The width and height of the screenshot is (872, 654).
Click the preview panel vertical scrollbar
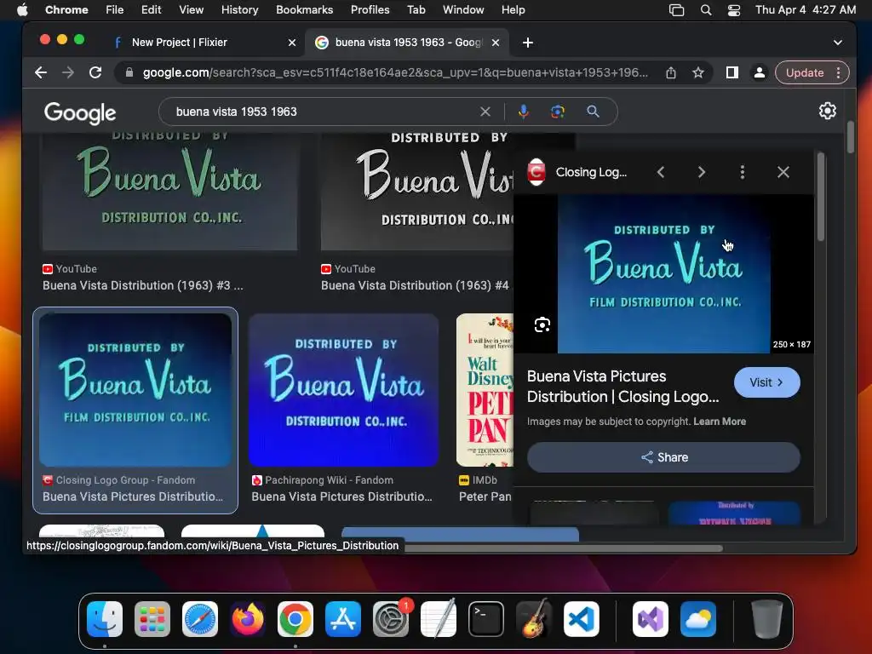[821, 198]
